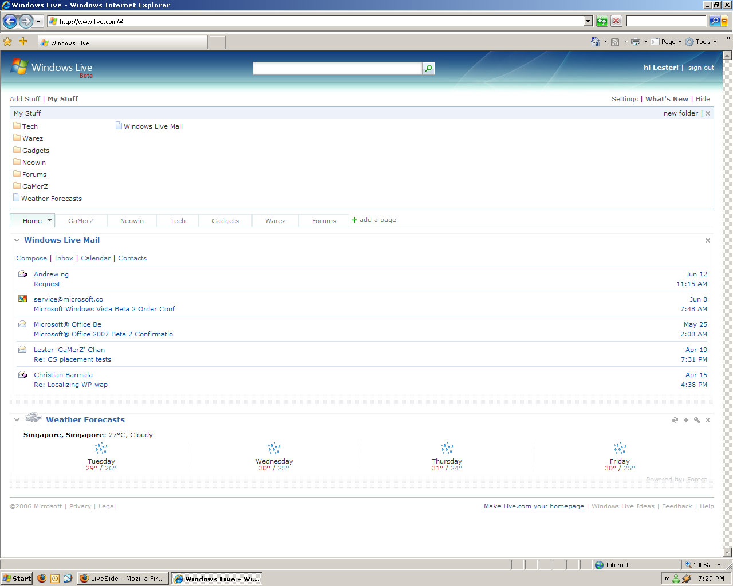The image size is (733, 586).
Task: Switch to the Tech page tab
Action: [x=178, y=221]
